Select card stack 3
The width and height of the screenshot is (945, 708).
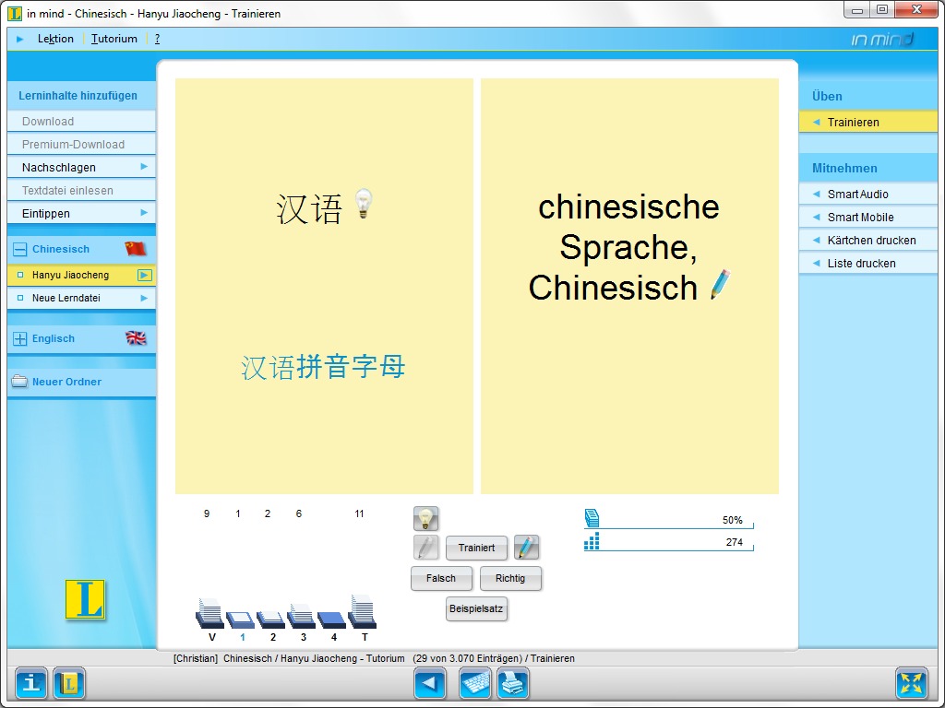point(302,617)
